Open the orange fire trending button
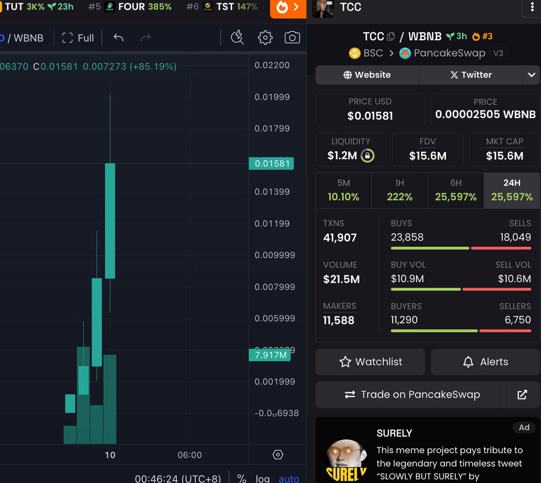Image resolution: width=541 pixels, height=483 pixels. [x=288, y=8]
